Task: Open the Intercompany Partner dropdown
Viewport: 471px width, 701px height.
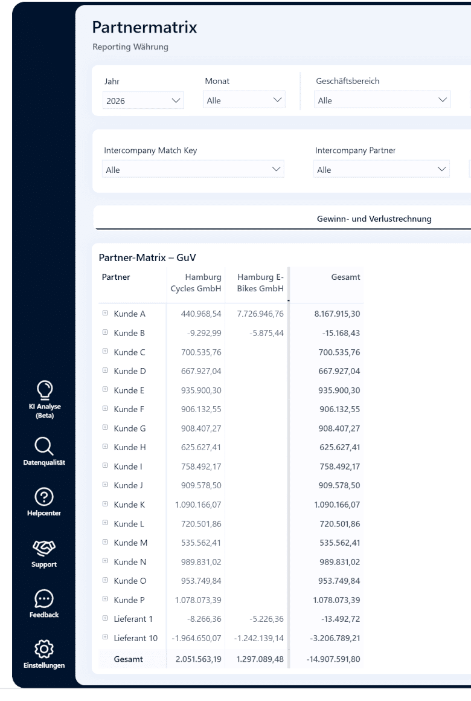Action: pyautogui.click(x=381, y=169)
